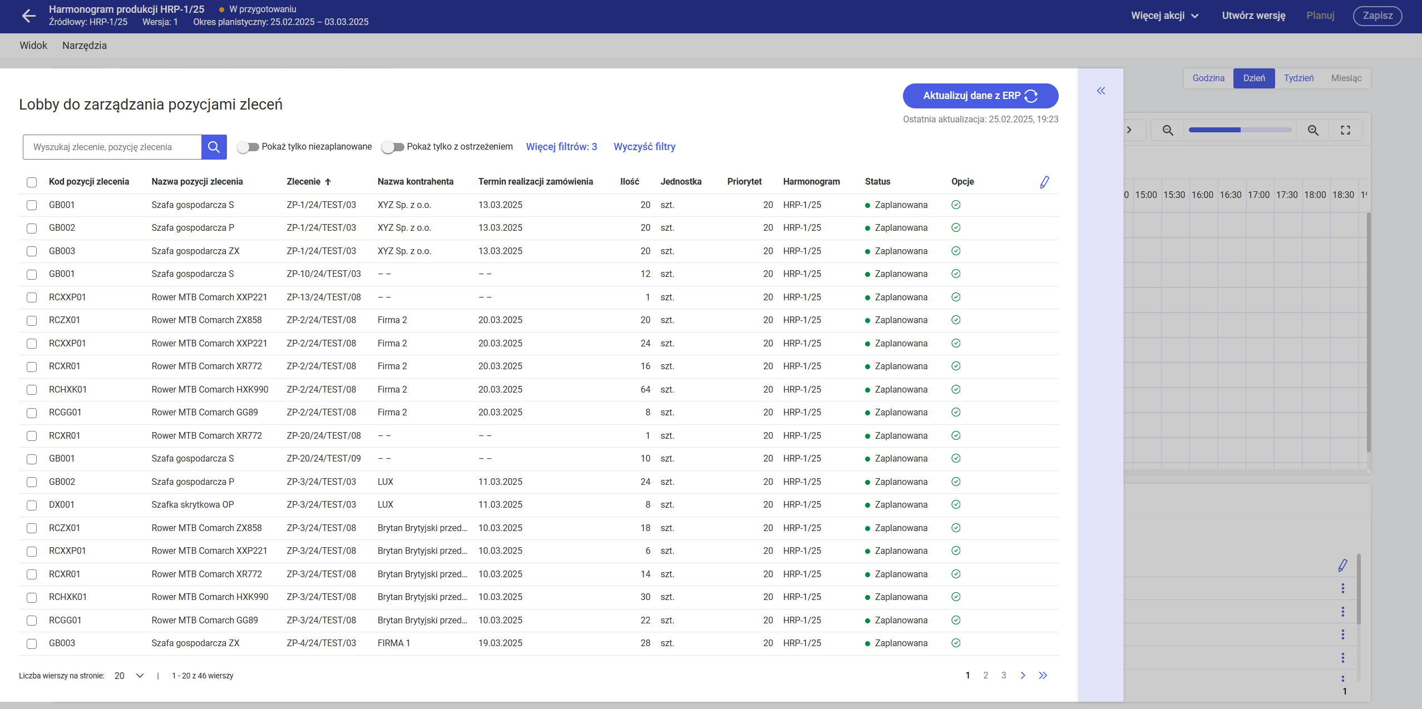Viewport: 1422px width, 709px height.
Task: Collapse the lobby panel with double chevron
Action: pyautogui.click(x=1100, y=91)
